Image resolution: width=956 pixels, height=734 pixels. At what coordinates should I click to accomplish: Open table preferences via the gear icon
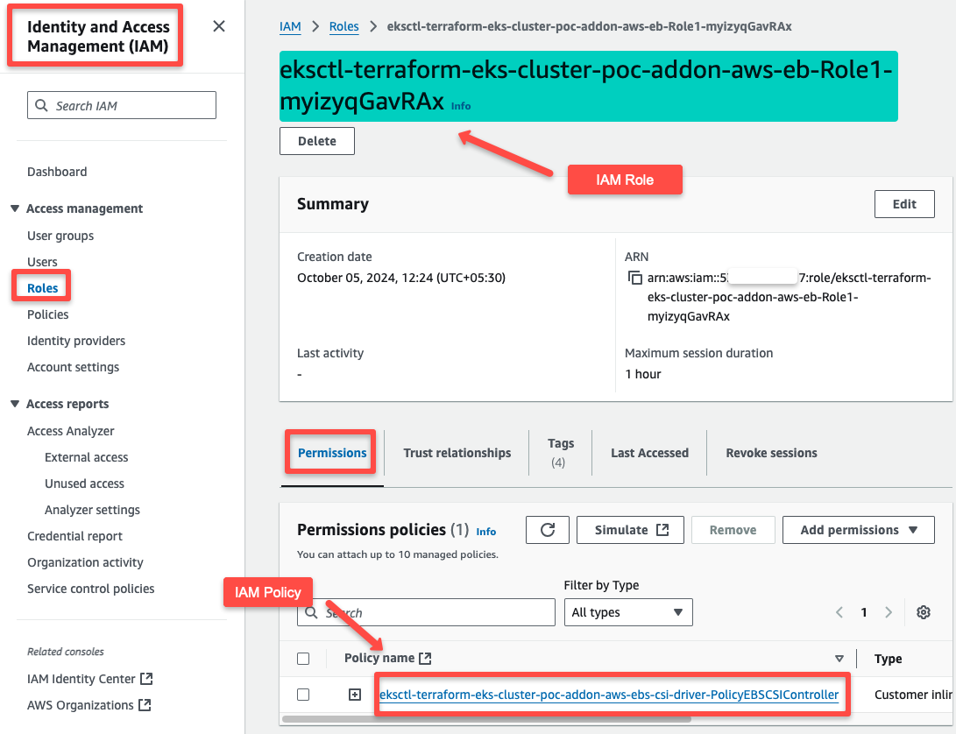click(923, 611)
